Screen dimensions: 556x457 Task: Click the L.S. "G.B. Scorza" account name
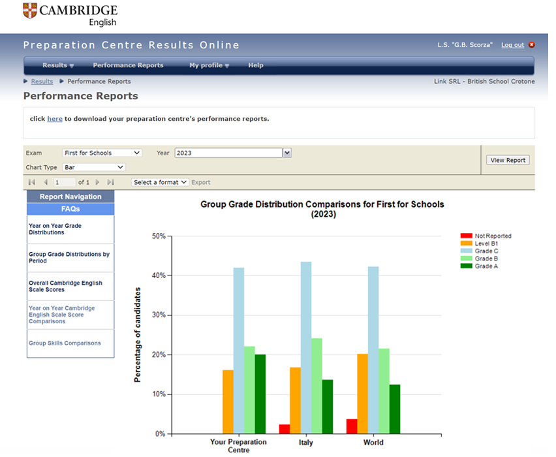[x=465, y=44]
